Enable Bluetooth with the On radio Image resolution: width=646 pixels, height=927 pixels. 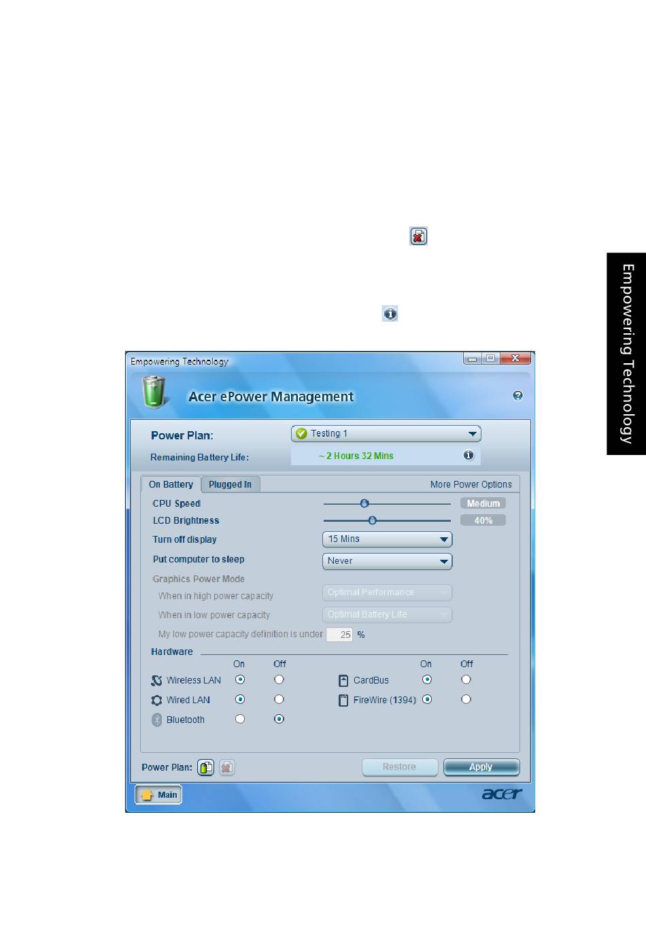pyautogui.click(x=240, y=719)
